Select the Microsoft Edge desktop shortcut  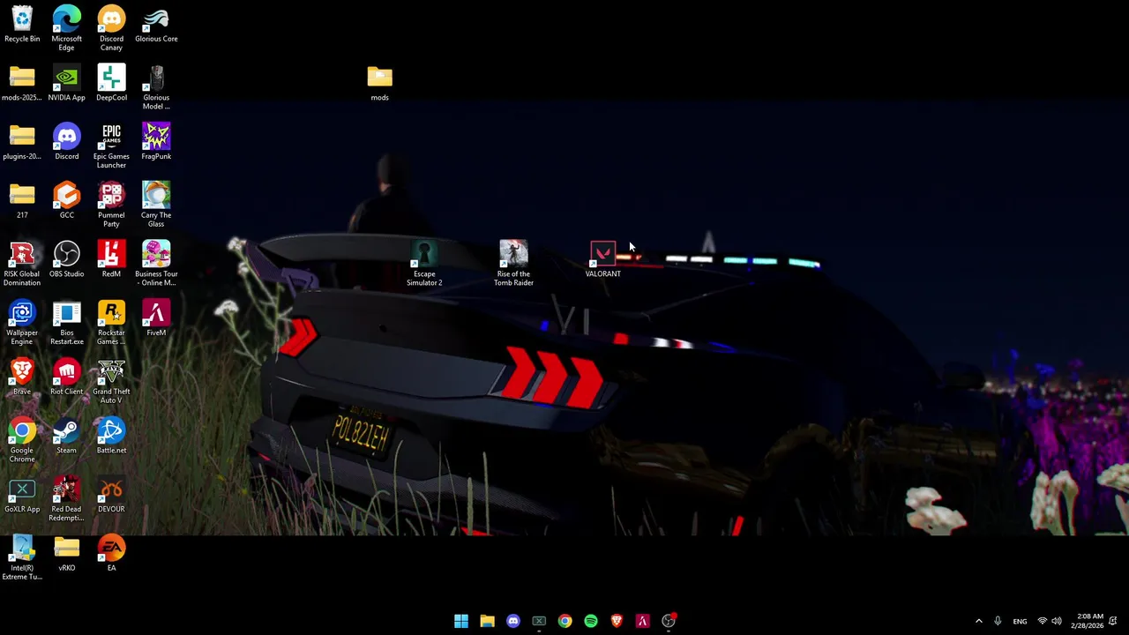(66, 29)
